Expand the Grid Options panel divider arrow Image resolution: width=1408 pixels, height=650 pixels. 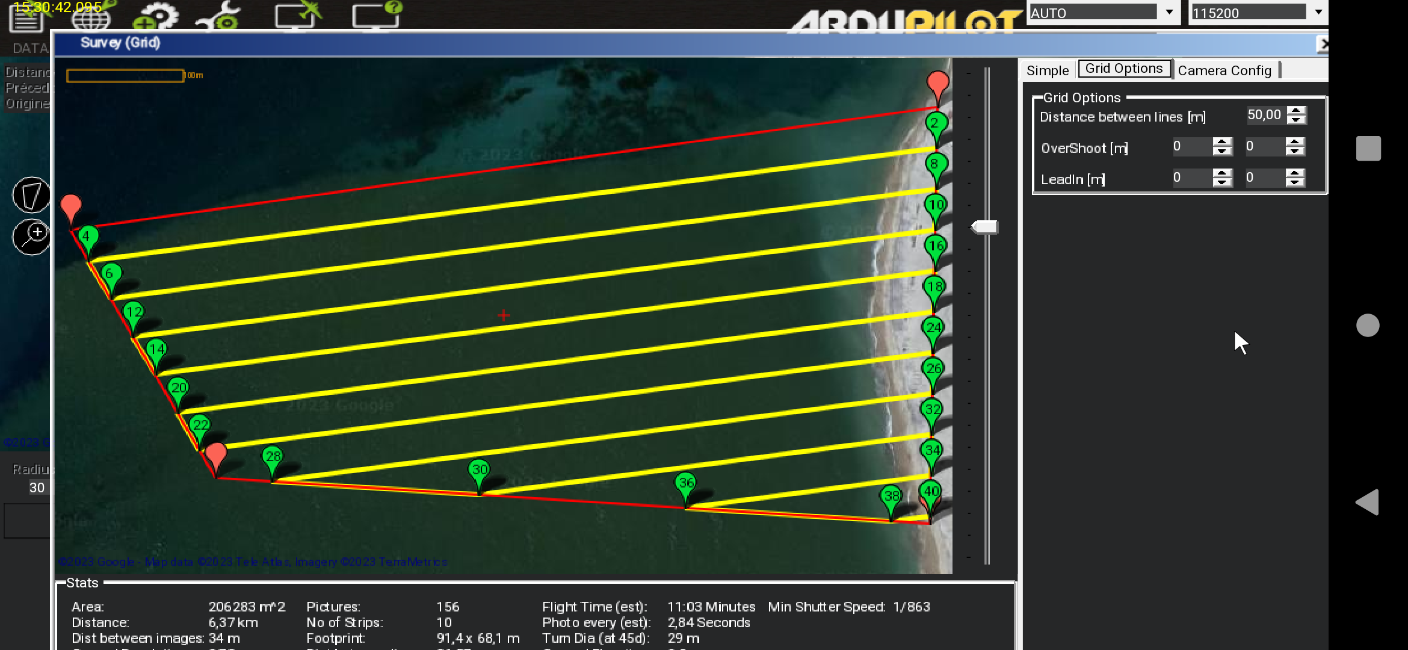(984, 227)
